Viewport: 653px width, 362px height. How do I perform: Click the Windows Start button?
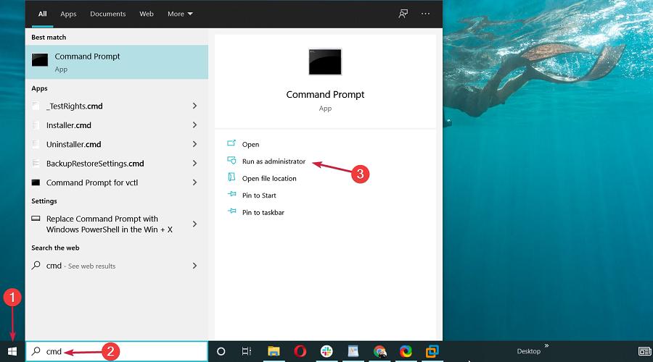point(12,351)
